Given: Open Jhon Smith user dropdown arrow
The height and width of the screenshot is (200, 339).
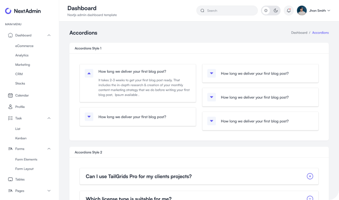Looking at the screenshot, I should [329, 11].
